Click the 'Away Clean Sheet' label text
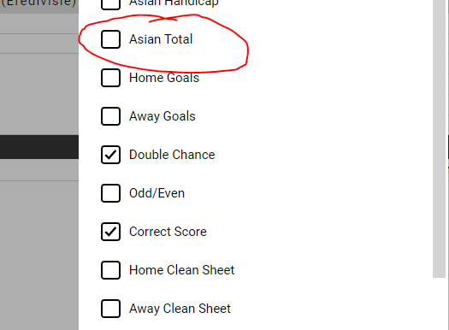This screenshot has height=330, width=449. point(180,309)
